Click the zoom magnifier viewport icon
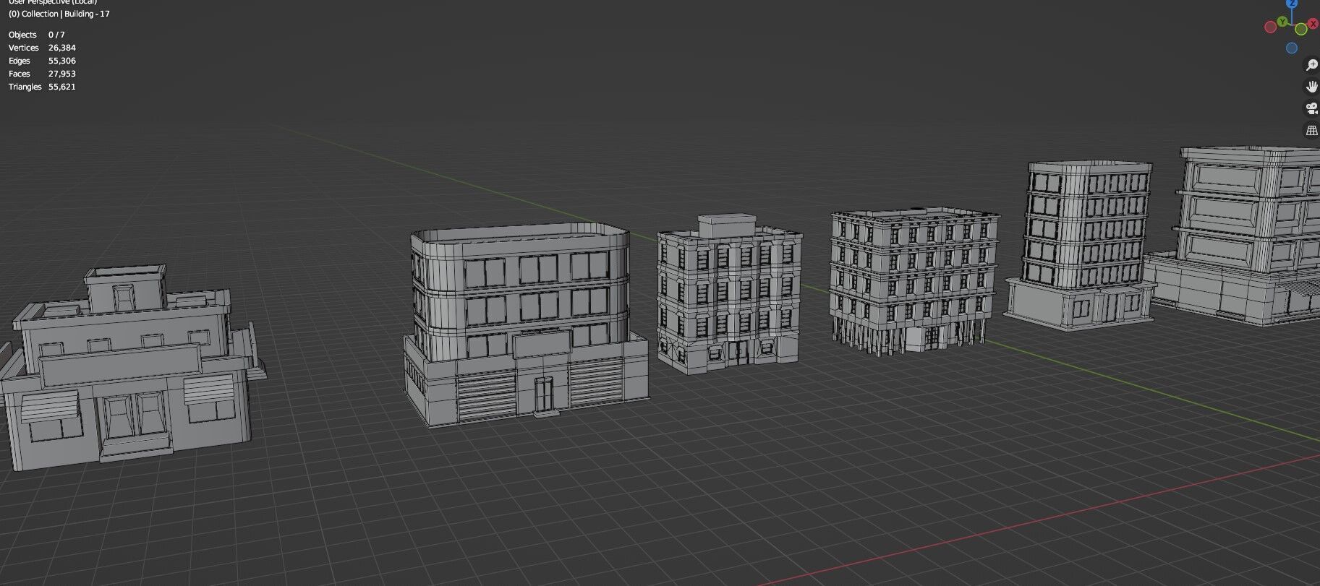This screenshot has height=586, width=1320. 1311,65
